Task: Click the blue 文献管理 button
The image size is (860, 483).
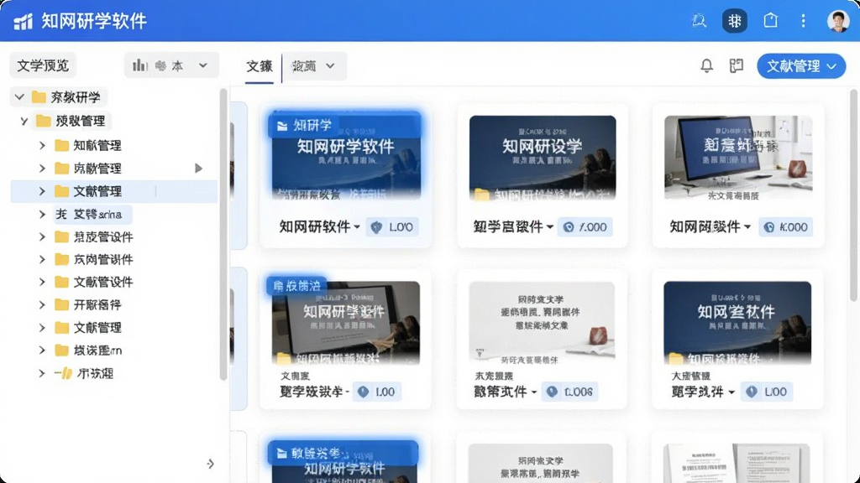Action: point(800,66)
